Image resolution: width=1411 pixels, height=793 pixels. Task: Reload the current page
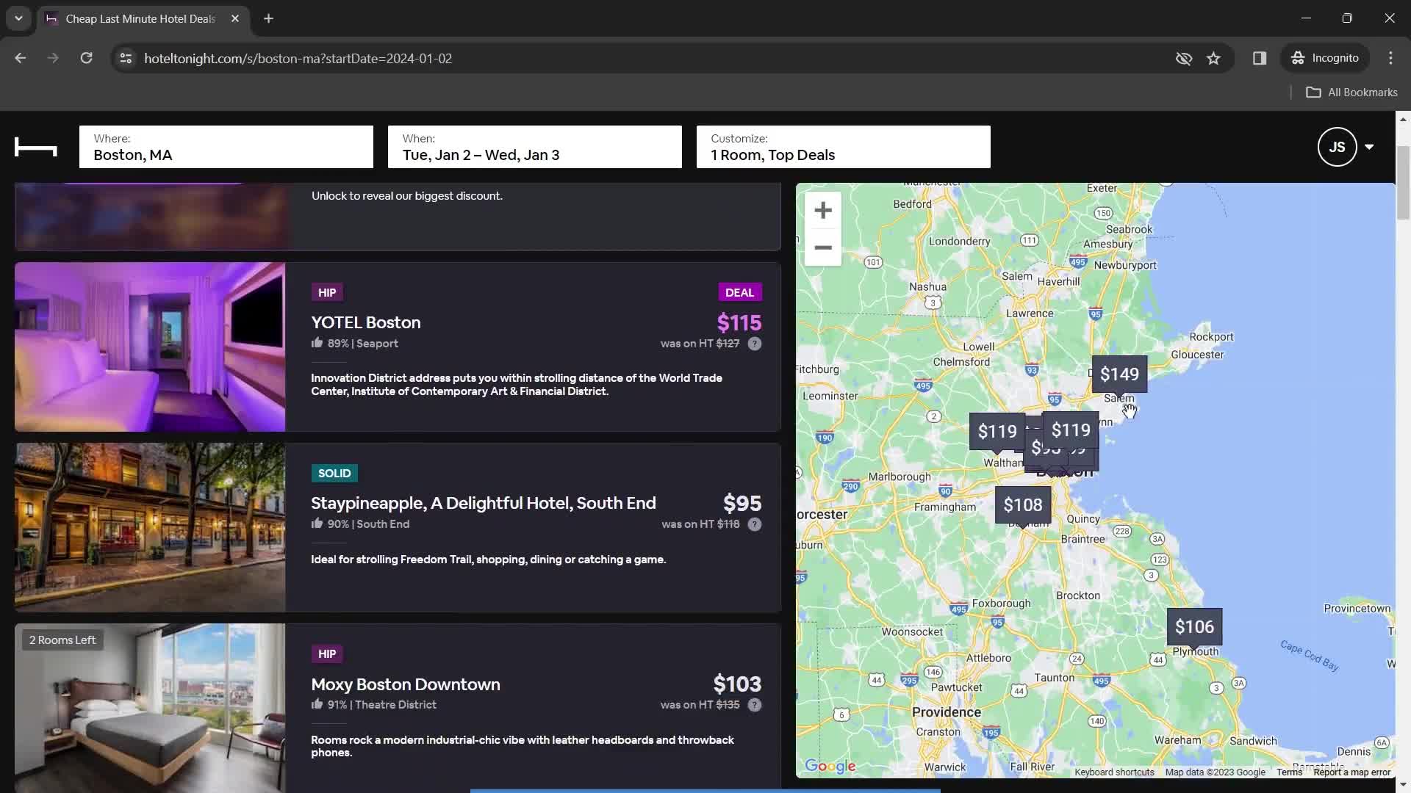86,58
